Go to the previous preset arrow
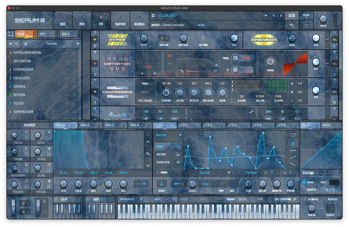This screenshot has height=227, width=349. tap(273, 16)
